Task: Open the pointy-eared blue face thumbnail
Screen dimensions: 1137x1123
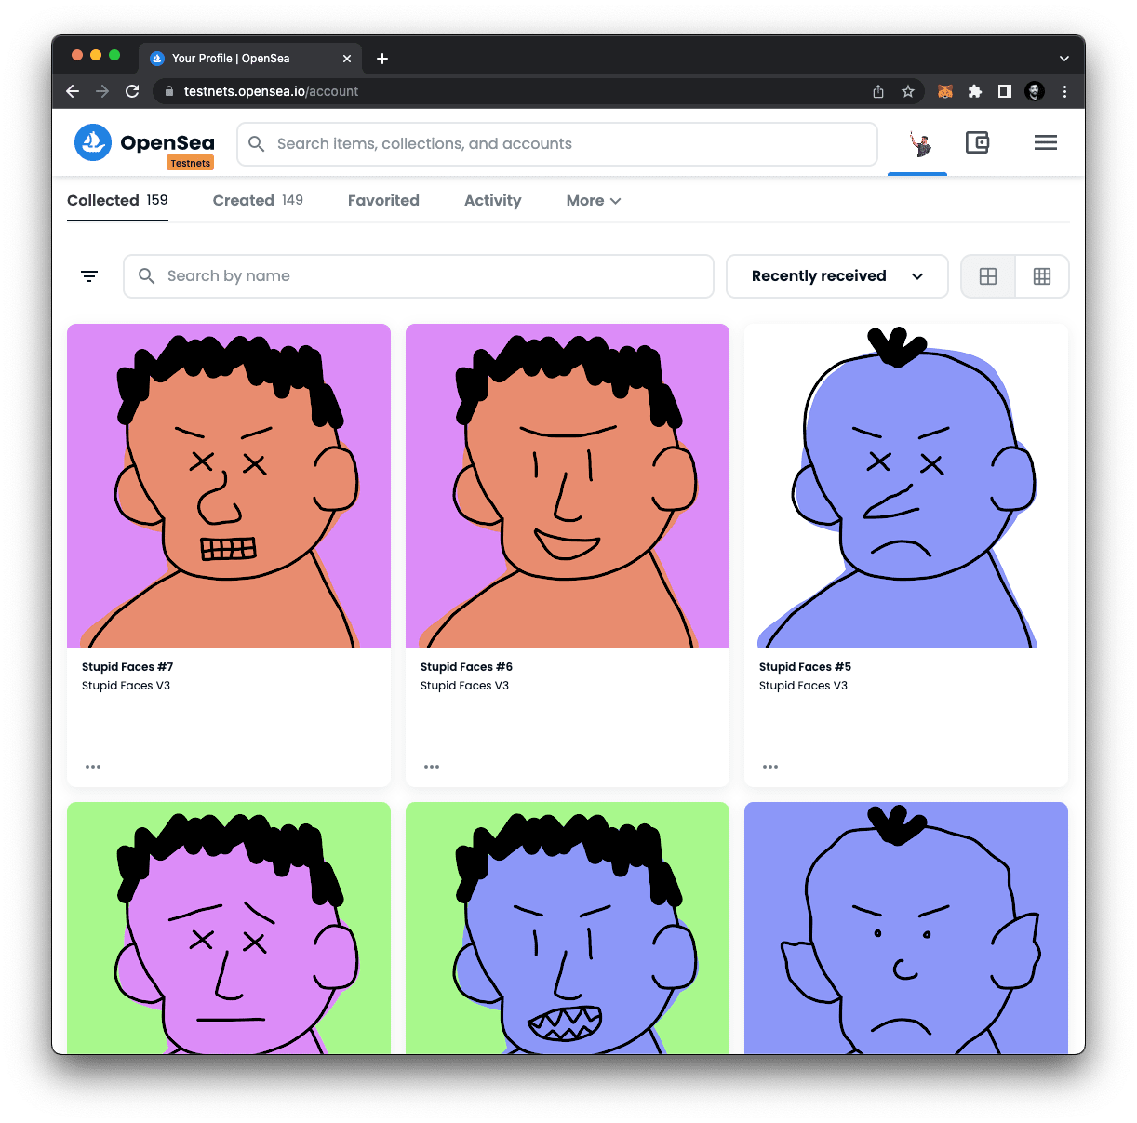Action: pyautogui.click(x=906, y=928)
